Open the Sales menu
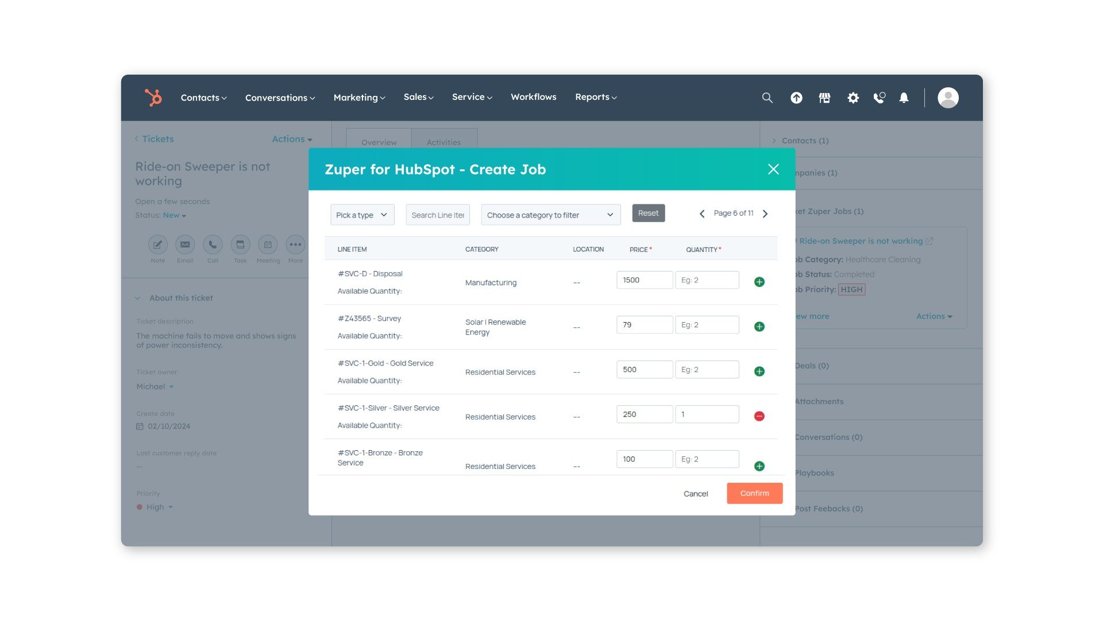This screenshot has width=1103, height=620. click(418, 97)
